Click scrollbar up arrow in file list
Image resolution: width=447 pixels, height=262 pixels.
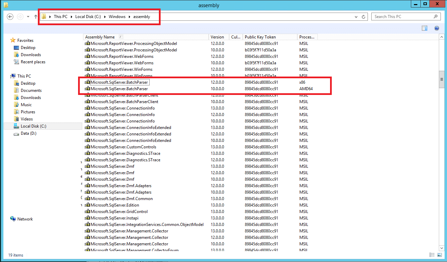tap(442, 37)
